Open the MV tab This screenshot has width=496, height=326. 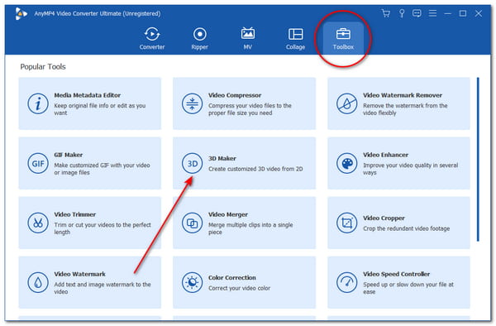click(x=248, y=38)
